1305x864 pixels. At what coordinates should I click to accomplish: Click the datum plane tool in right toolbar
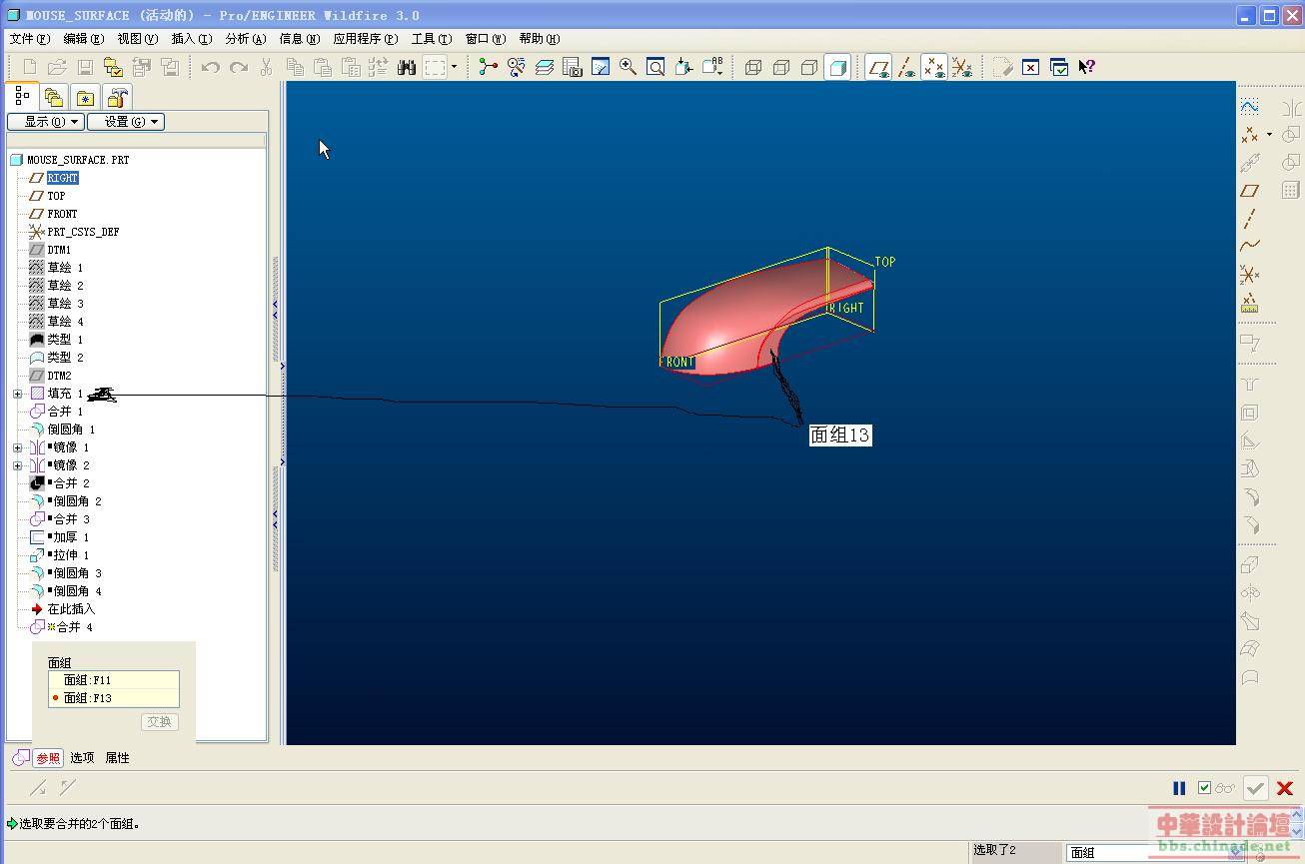coord(1249,191)
